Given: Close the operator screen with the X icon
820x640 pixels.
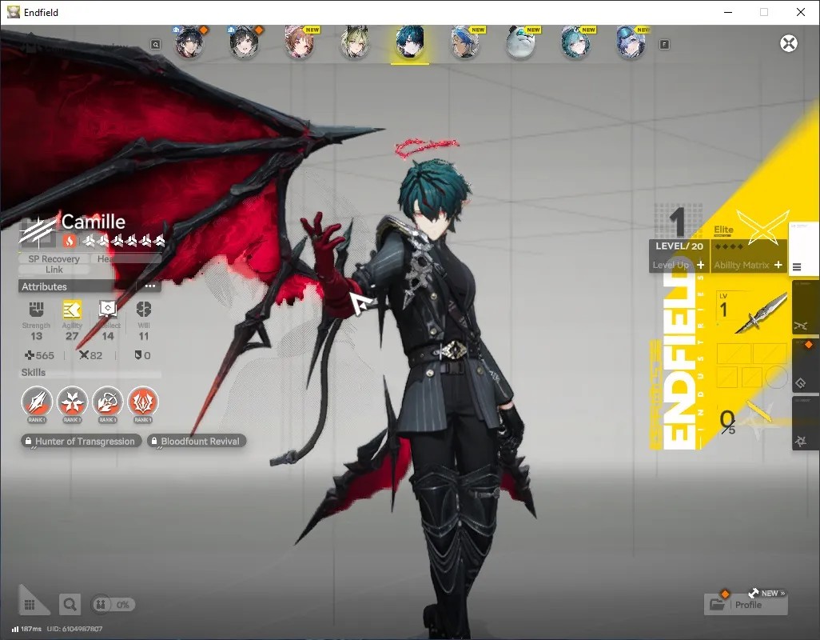Looking at the screenshot, I should click(789, 43).
